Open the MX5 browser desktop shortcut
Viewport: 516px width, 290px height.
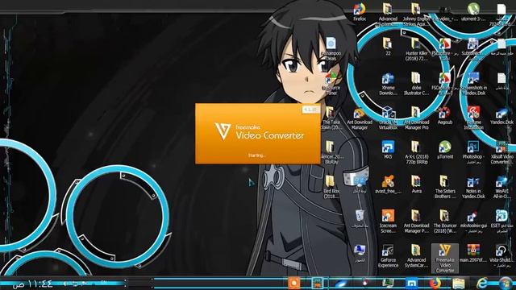tap(388, 150)
